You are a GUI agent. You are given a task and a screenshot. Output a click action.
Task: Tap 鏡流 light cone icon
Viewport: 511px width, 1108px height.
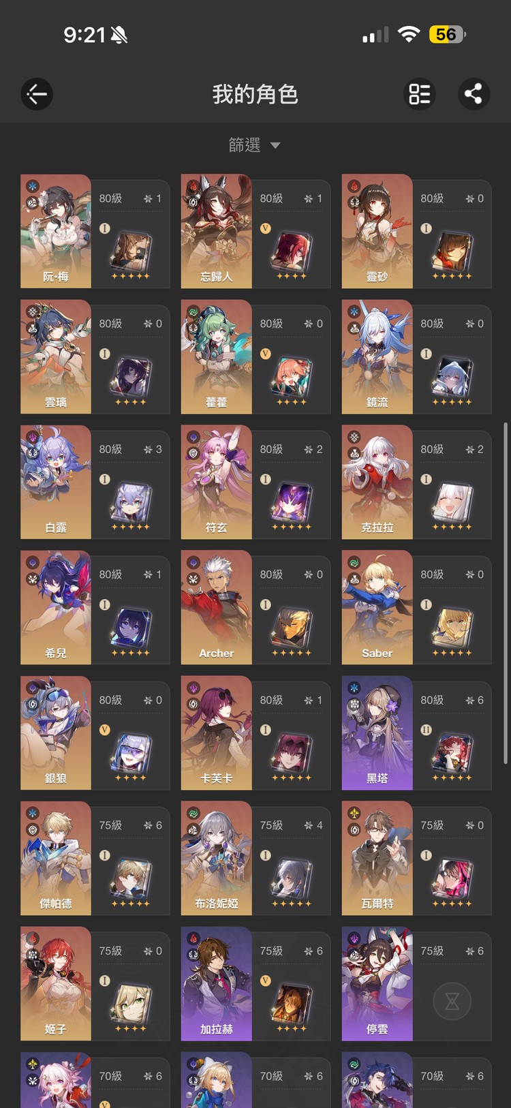[452, 378]
